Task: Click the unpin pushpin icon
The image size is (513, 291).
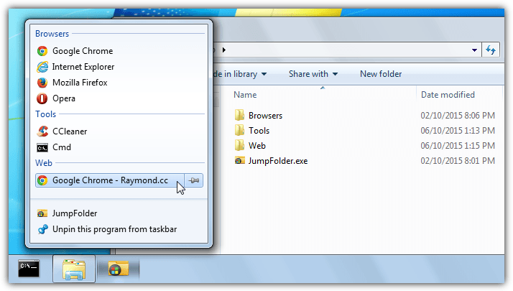Action: tap(43, 229)
